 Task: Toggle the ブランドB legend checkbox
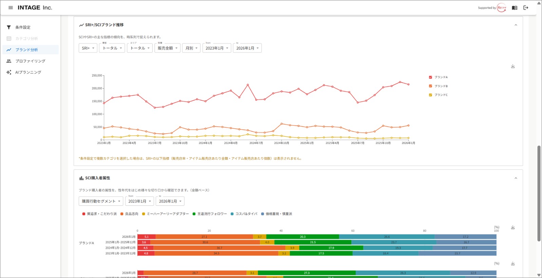[430, 86]
